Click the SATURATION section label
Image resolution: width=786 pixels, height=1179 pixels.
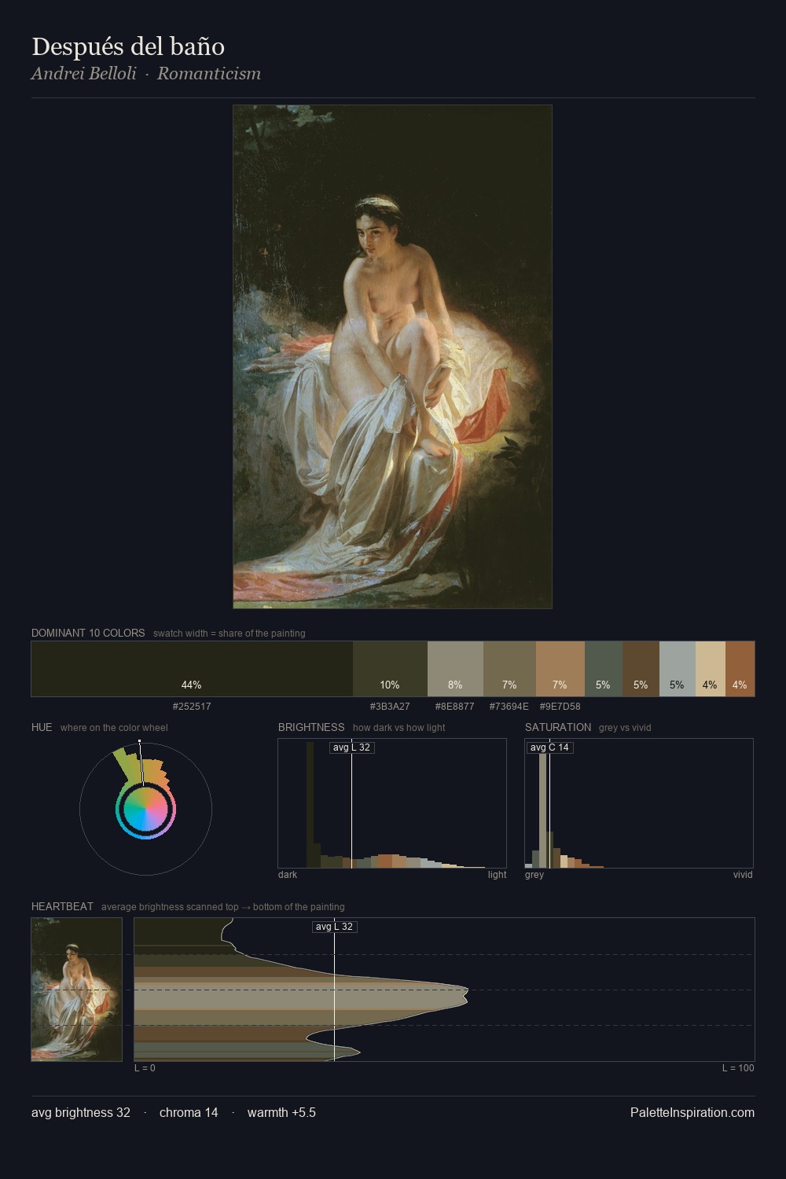pyautogui.click(x=558, y=727)
